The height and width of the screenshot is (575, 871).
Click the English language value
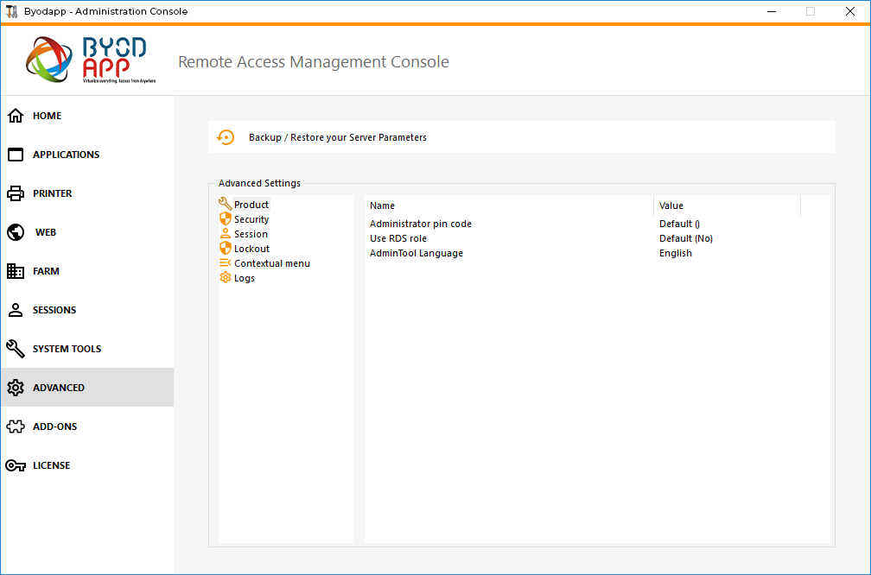676,253
